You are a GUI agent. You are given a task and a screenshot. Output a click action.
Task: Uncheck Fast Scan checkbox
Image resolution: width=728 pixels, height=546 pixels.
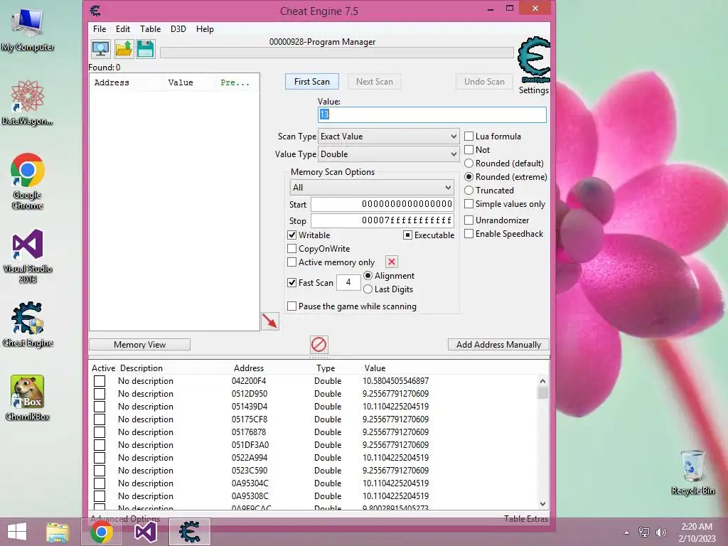pos(292,282)
